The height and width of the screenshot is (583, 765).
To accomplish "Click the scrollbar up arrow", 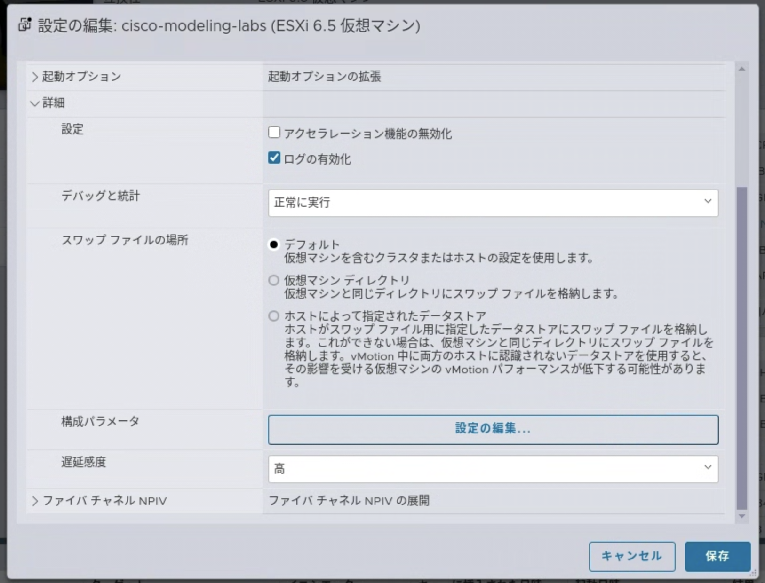I will pyautogui.click(x=741, y=68).
